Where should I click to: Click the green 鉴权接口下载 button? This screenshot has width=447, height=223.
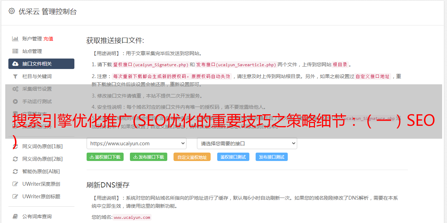(105, 157)
